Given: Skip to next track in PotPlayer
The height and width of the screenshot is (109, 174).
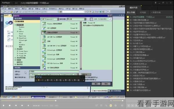Looking at the screenshot, I should [22, 106].
